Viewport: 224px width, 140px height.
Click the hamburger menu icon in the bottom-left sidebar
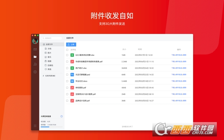point(35,126)
